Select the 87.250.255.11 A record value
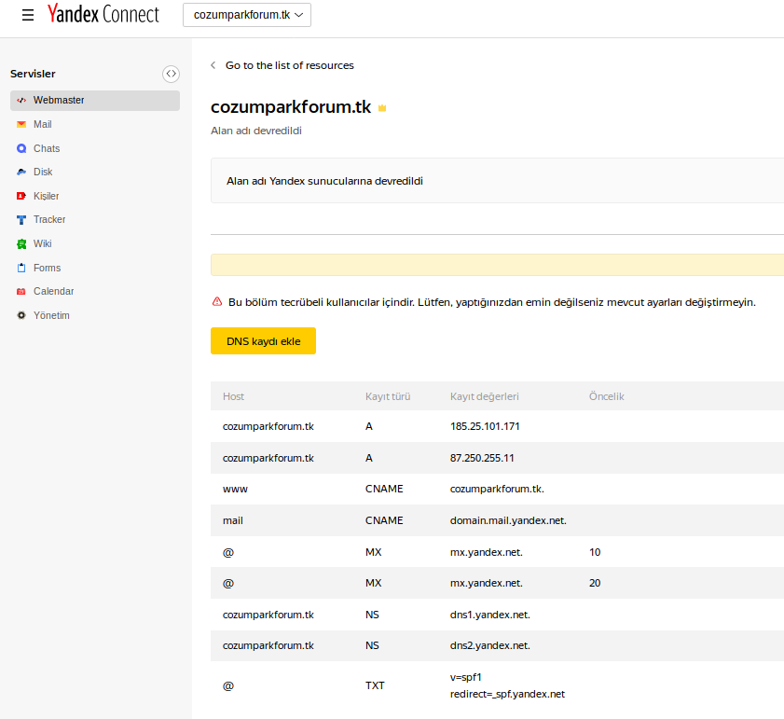This screenshot has width=784, height=719. coord(482,458)
